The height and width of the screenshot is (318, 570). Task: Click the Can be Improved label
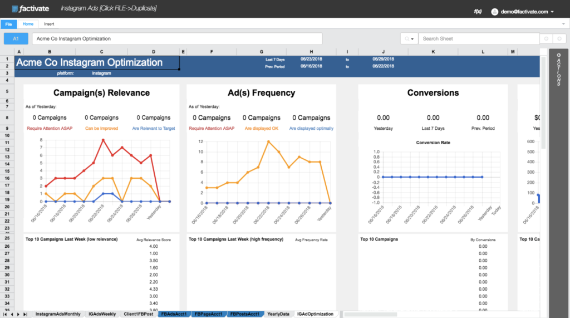coord(101,129)
